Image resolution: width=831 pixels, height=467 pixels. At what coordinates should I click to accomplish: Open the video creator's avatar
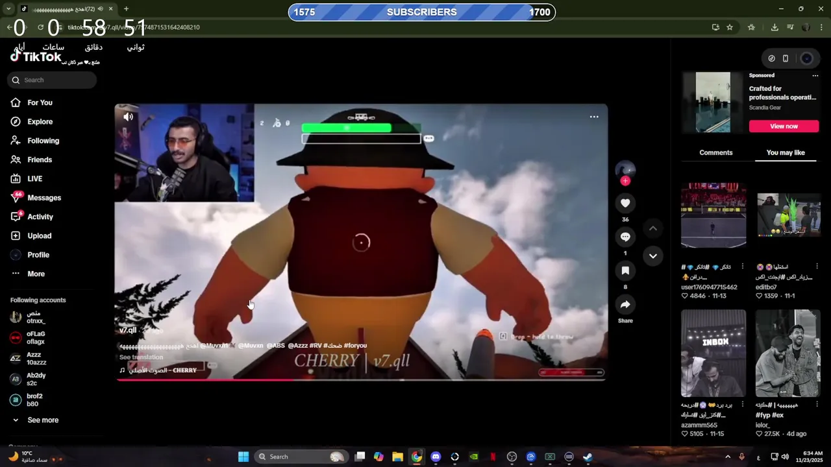point(625,169)
